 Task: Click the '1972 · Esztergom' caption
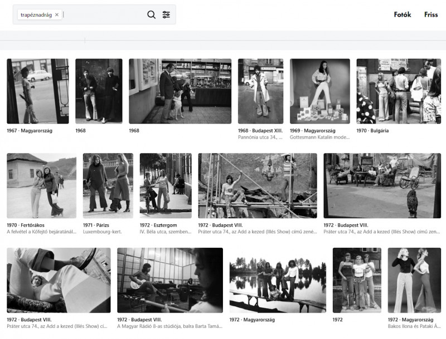pyautogui.click(x=158, y=225)
